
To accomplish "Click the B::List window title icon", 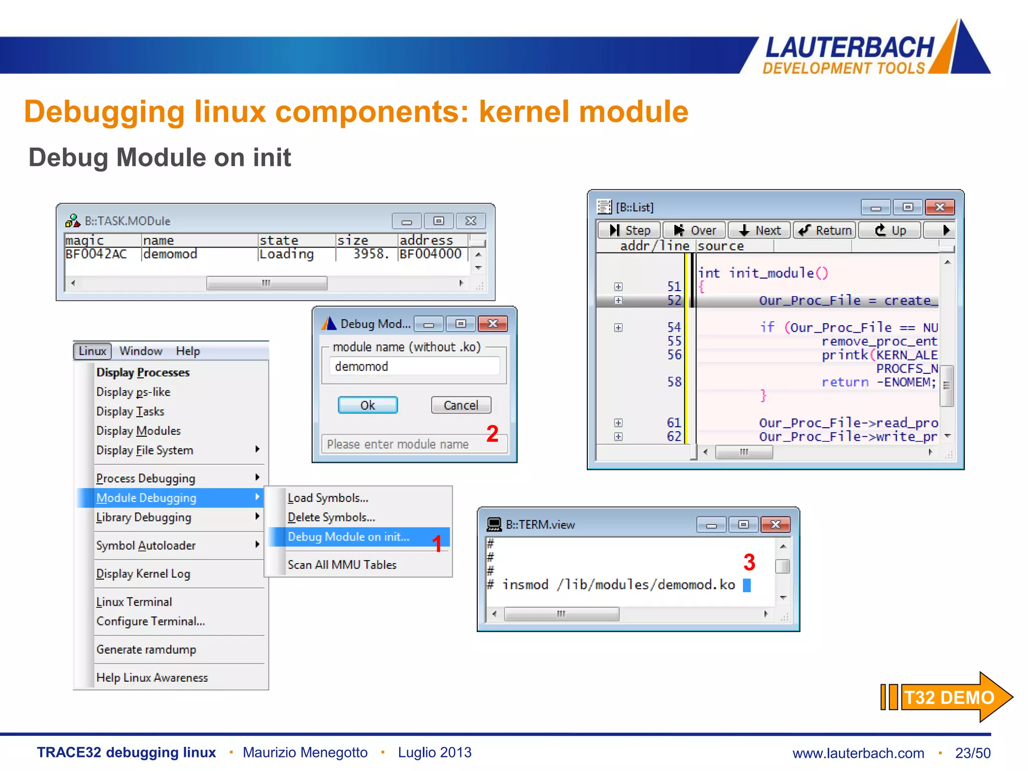I will click(x=604, y=207).
